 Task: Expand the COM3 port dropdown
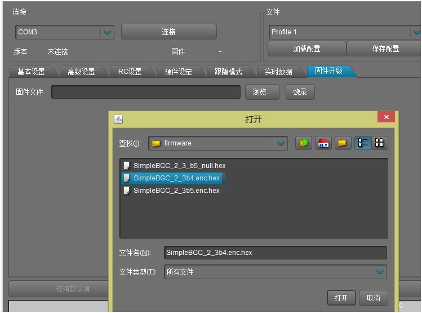click(x=108, y=32)
